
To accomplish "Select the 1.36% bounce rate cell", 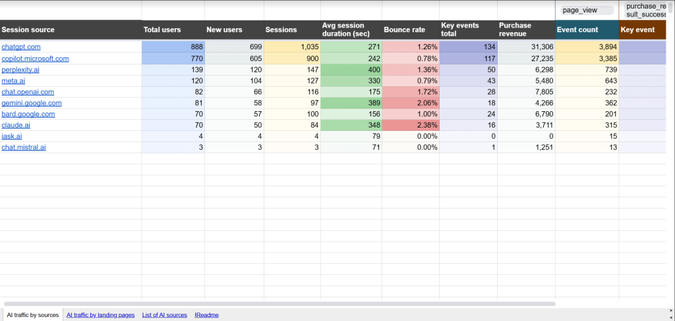I will coord(411,70).
